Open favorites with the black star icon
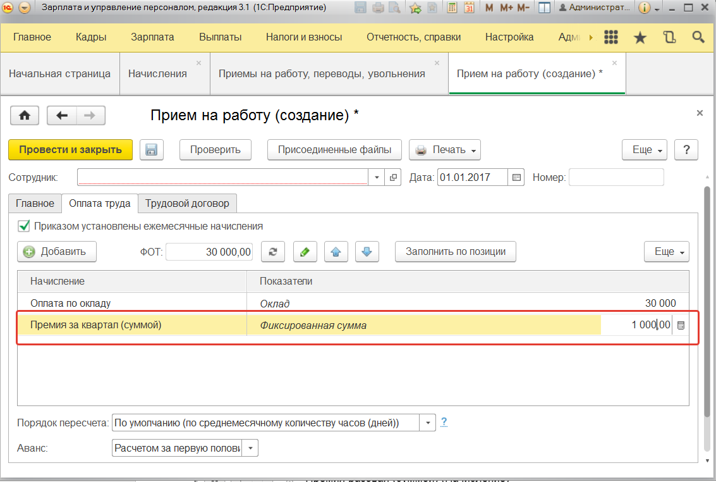Viewport: 716px width, 482px height. [640, 37]
